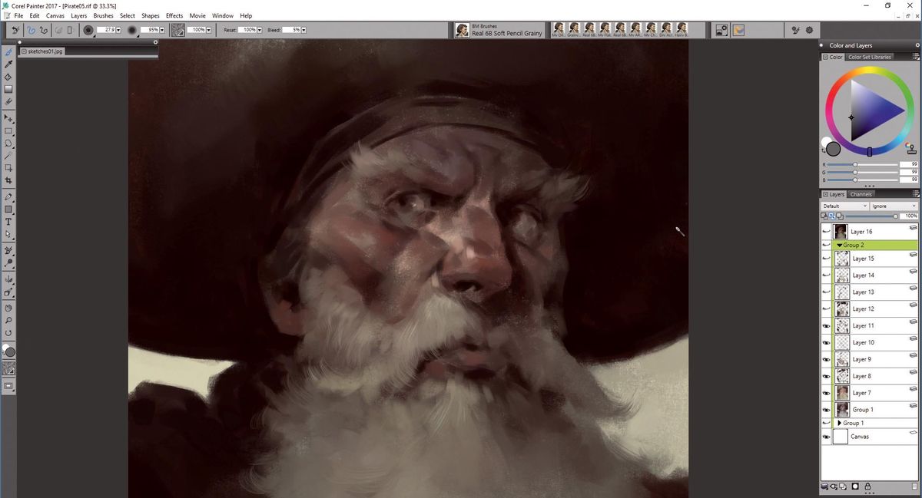Toggle visibility of Layer 9
The width and height of the screenshot is (922, 498).
pyautogui.click(x=826, y=359)
